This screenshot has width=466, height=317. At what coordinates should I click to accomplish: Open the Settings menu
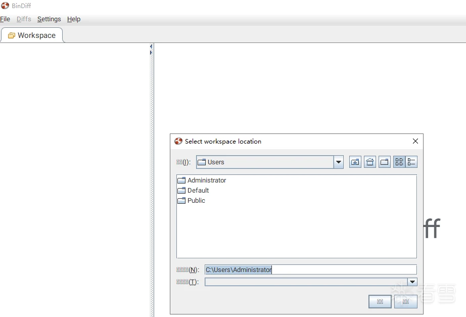(49, 19)
